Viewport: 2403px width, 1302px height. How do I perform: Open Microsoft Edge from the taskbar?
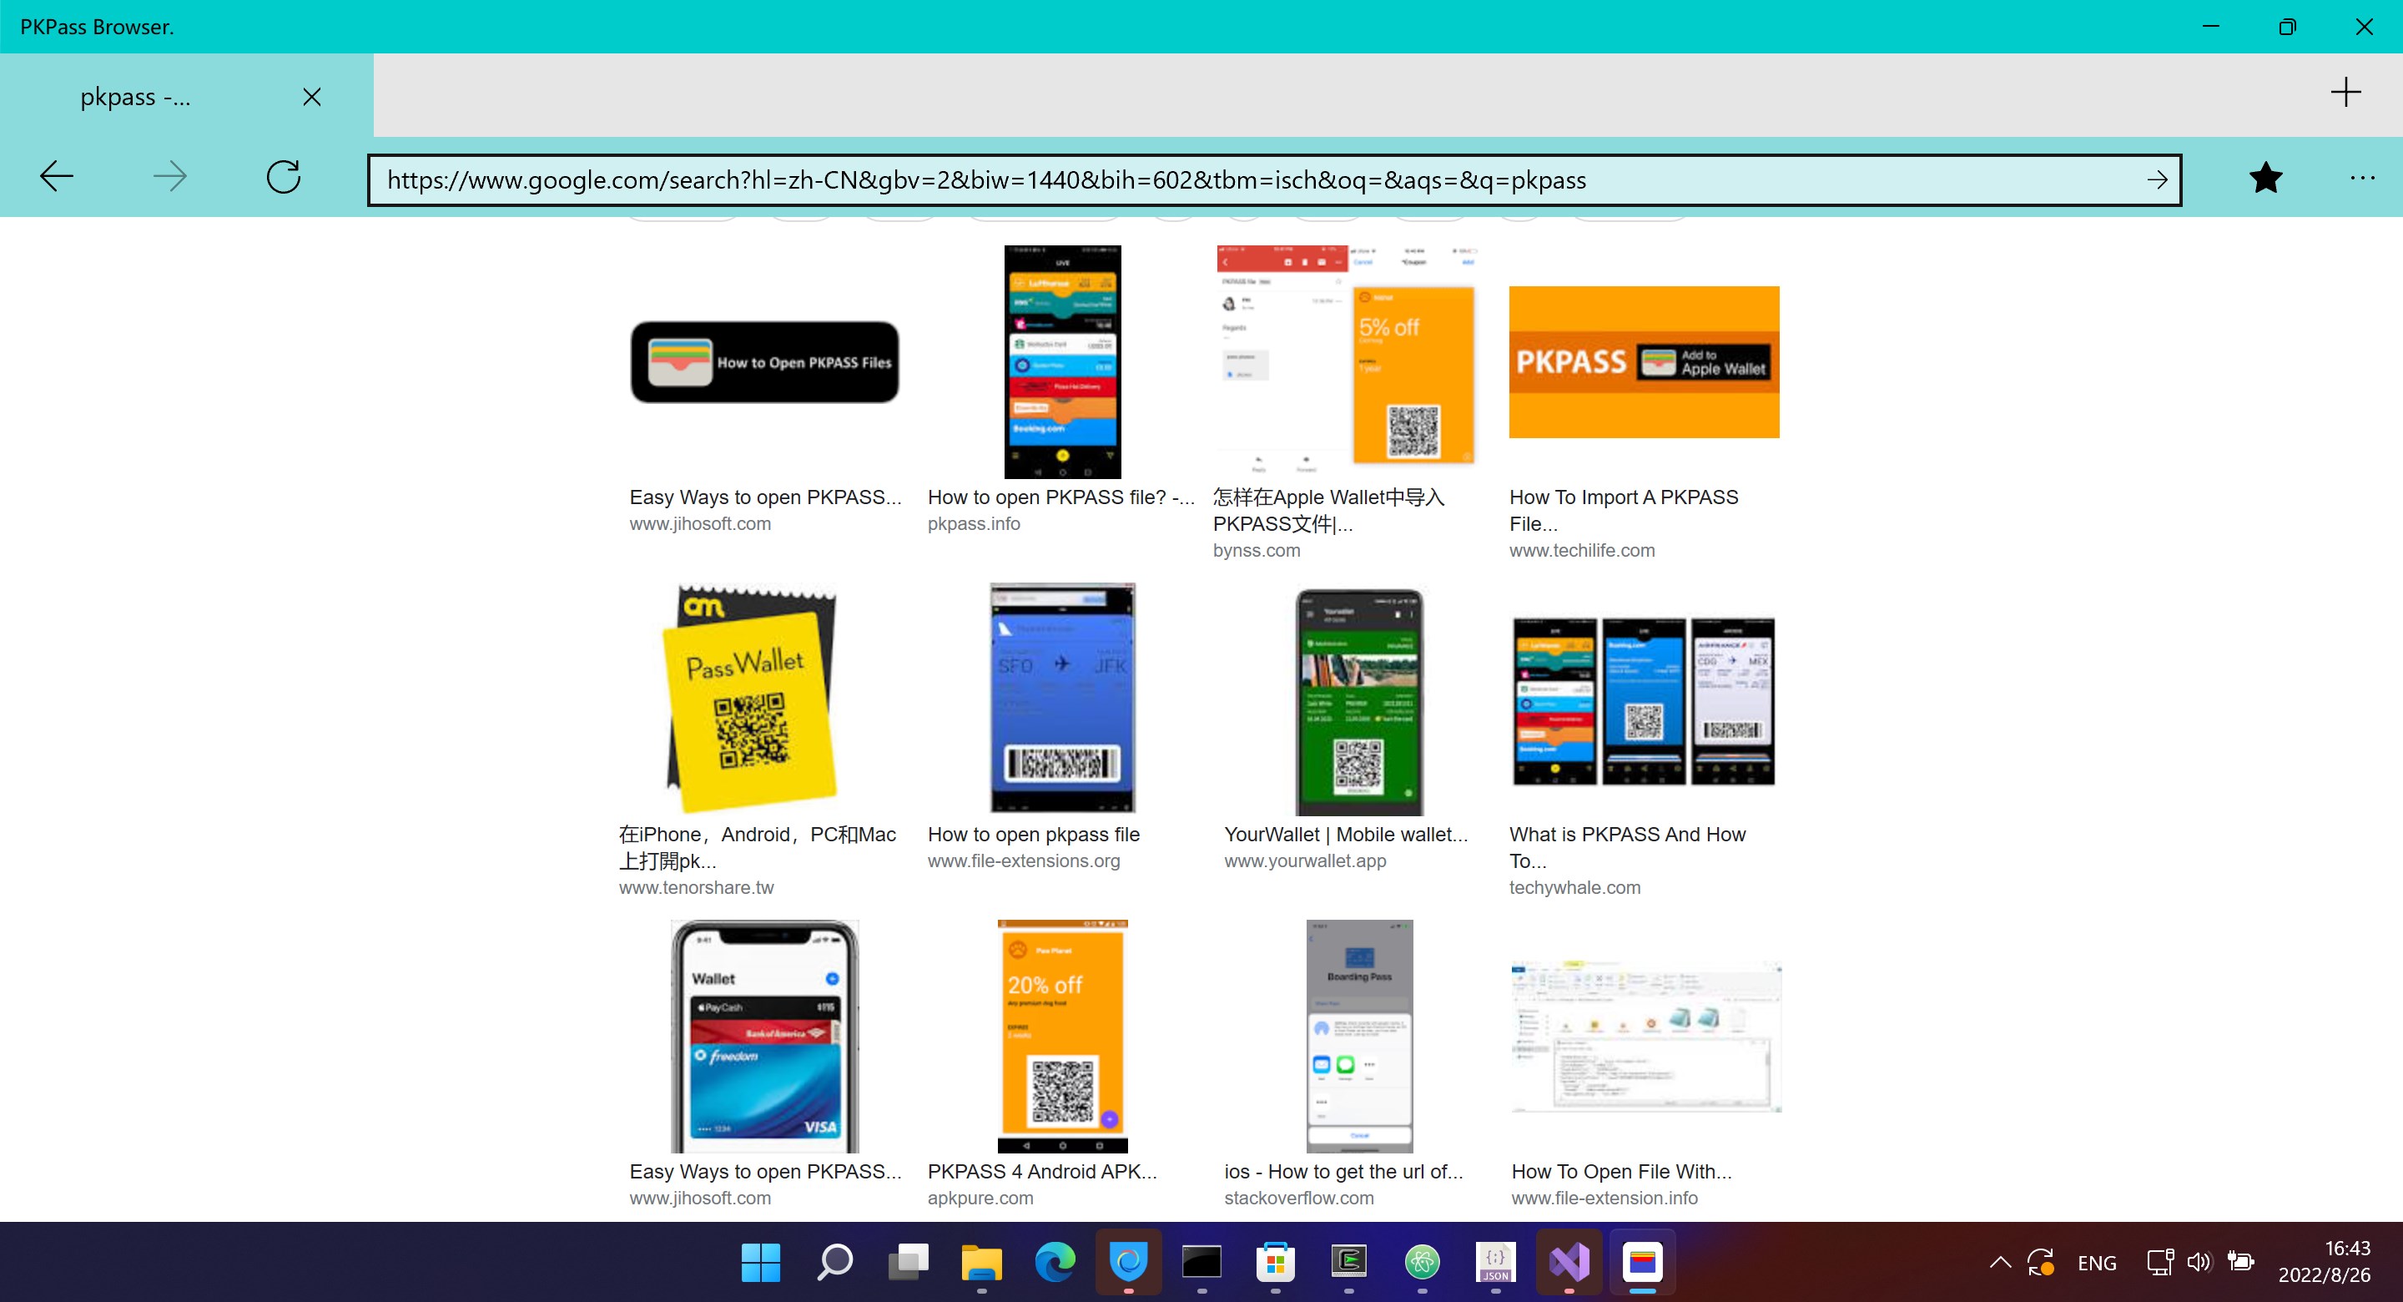tap(1055, 1263)
